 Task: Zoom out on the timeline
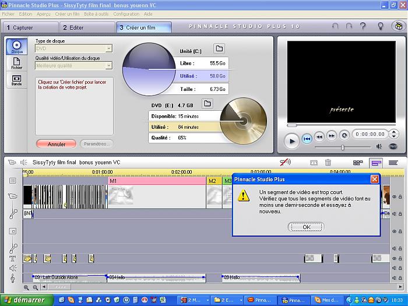36,287
